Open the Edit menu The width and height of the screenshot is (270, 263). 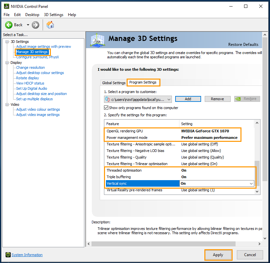pos(17,15)
